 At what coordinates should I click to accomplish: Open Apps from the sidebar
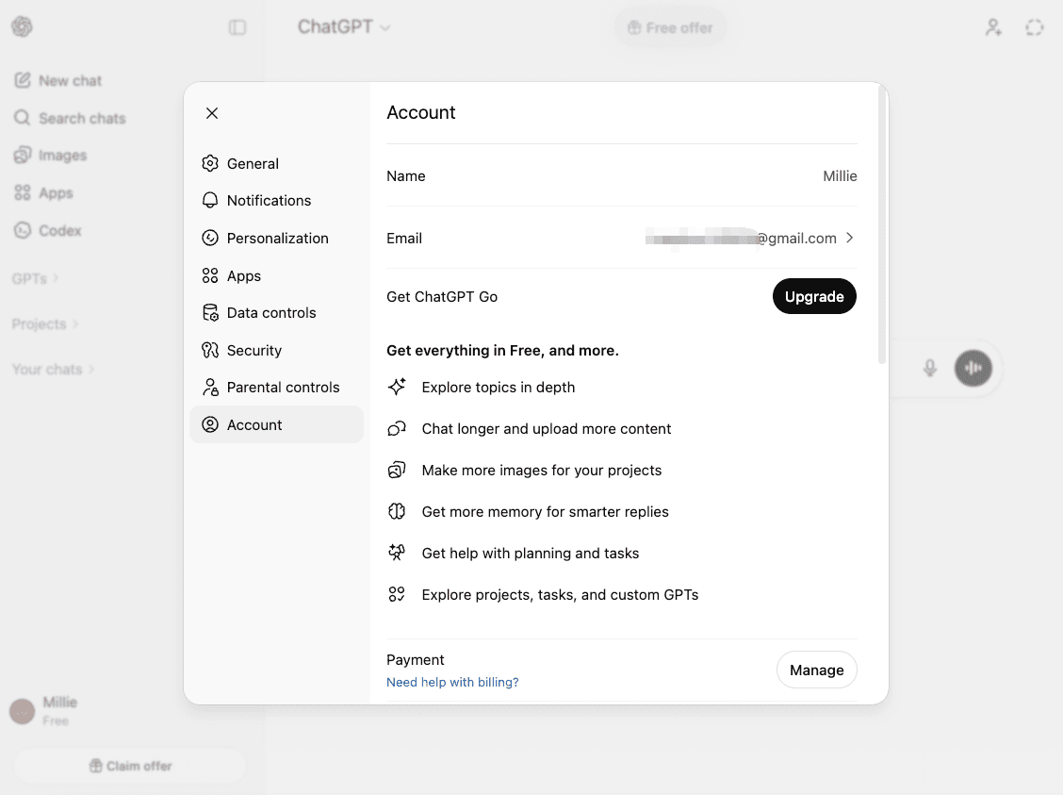pos(56,192)
